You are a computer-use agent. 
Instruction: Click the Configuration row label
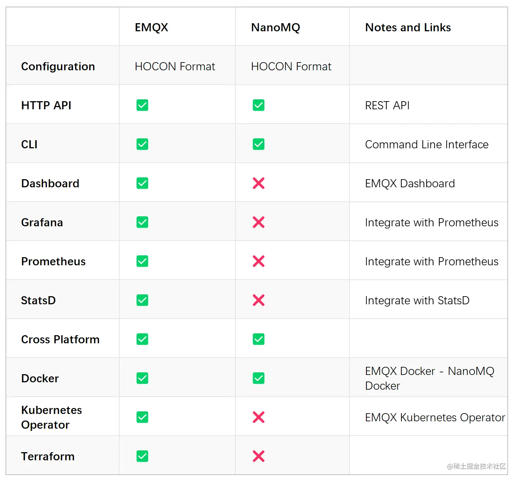pos(58,67)
